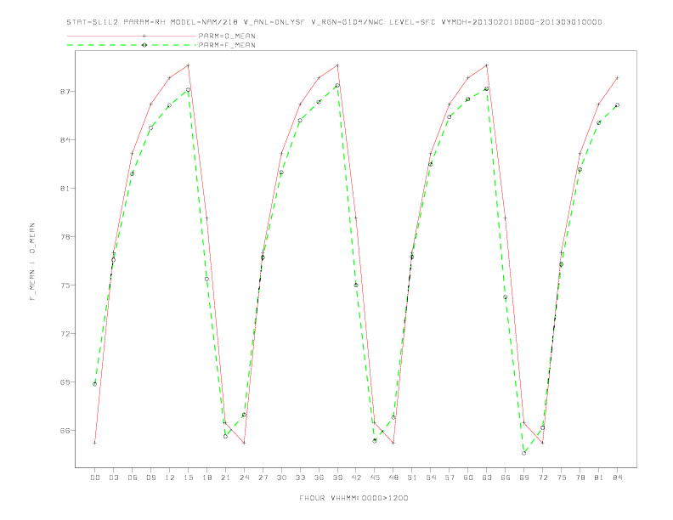Click y-axis tick label 72
The height and width of the screenshot is (520, 673).
(65, 333)
